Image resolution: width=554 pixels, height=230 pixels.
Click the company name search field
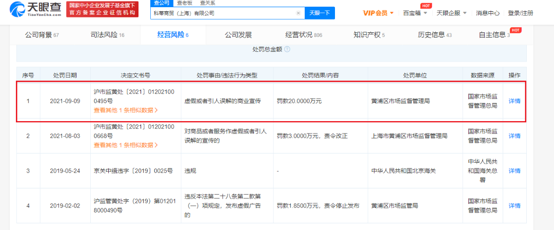[224, 13]
